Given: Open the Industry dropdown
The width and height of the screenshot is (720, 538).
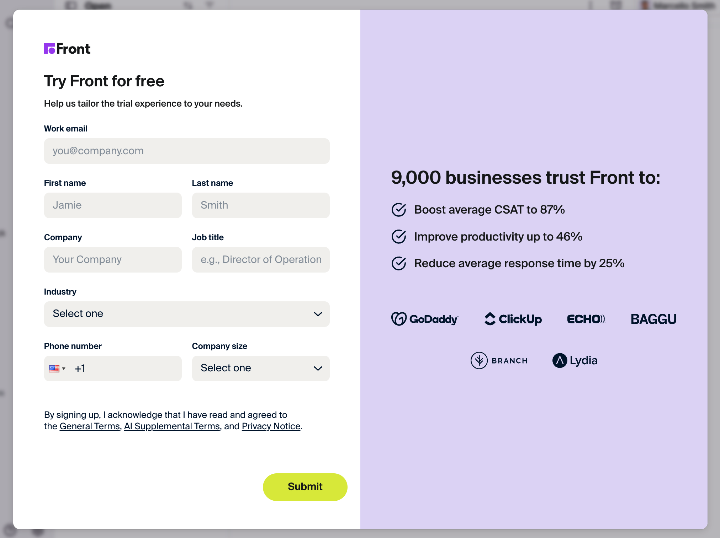Looking at the screenshot, I should [x=187, y=314].
